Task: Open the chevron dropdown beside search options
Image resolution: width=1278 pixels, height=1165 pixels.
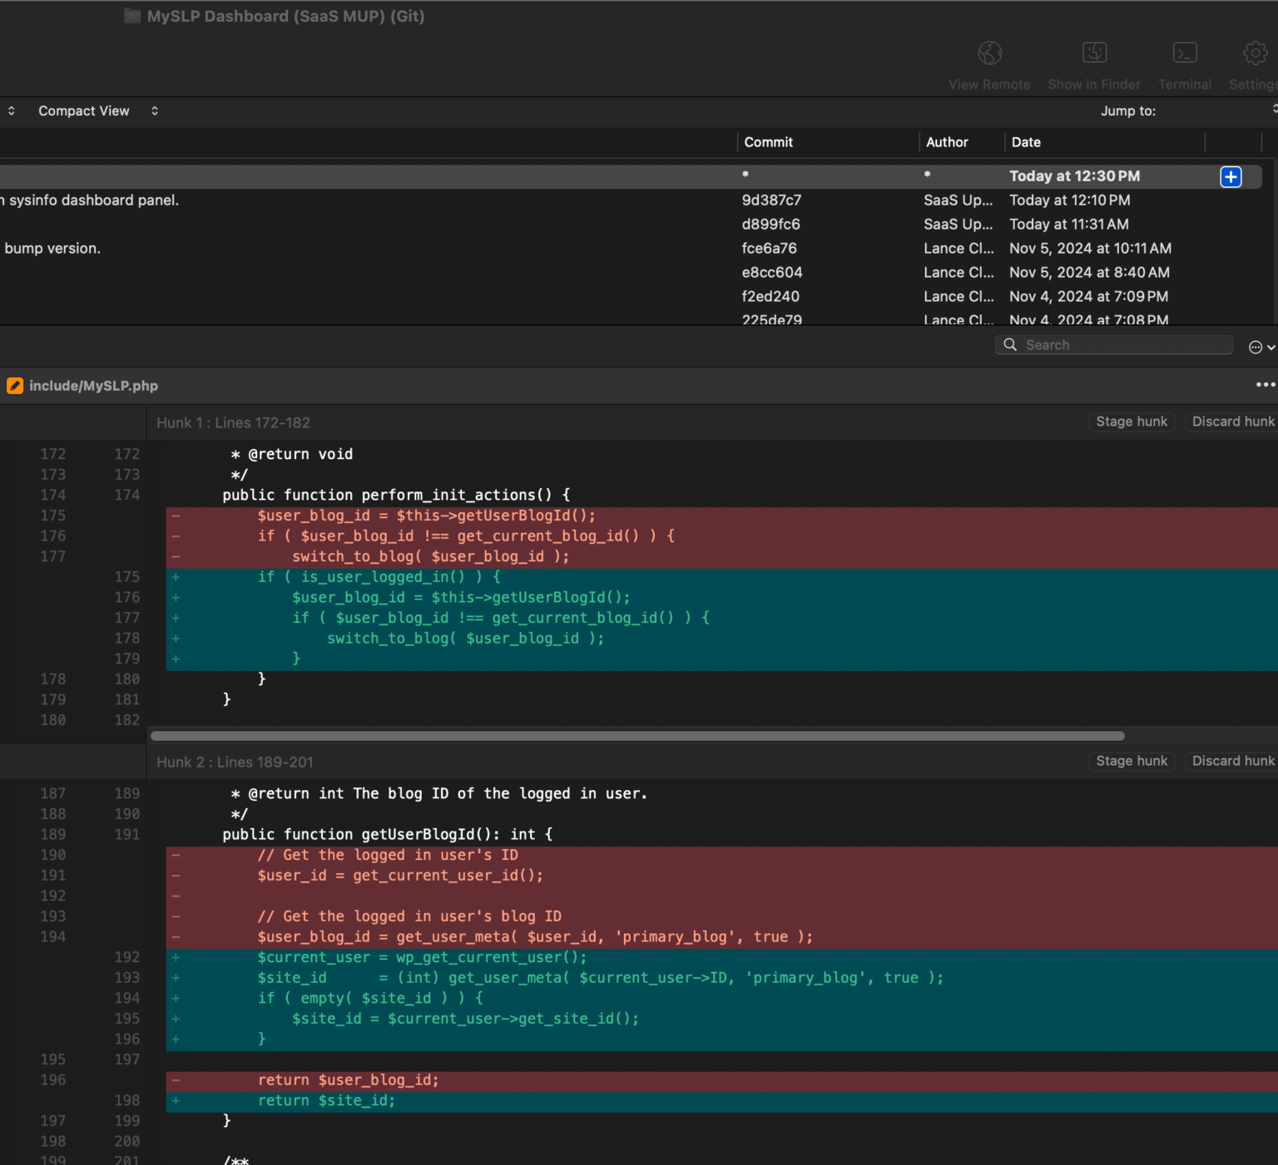Action: tap(1271, 347)
